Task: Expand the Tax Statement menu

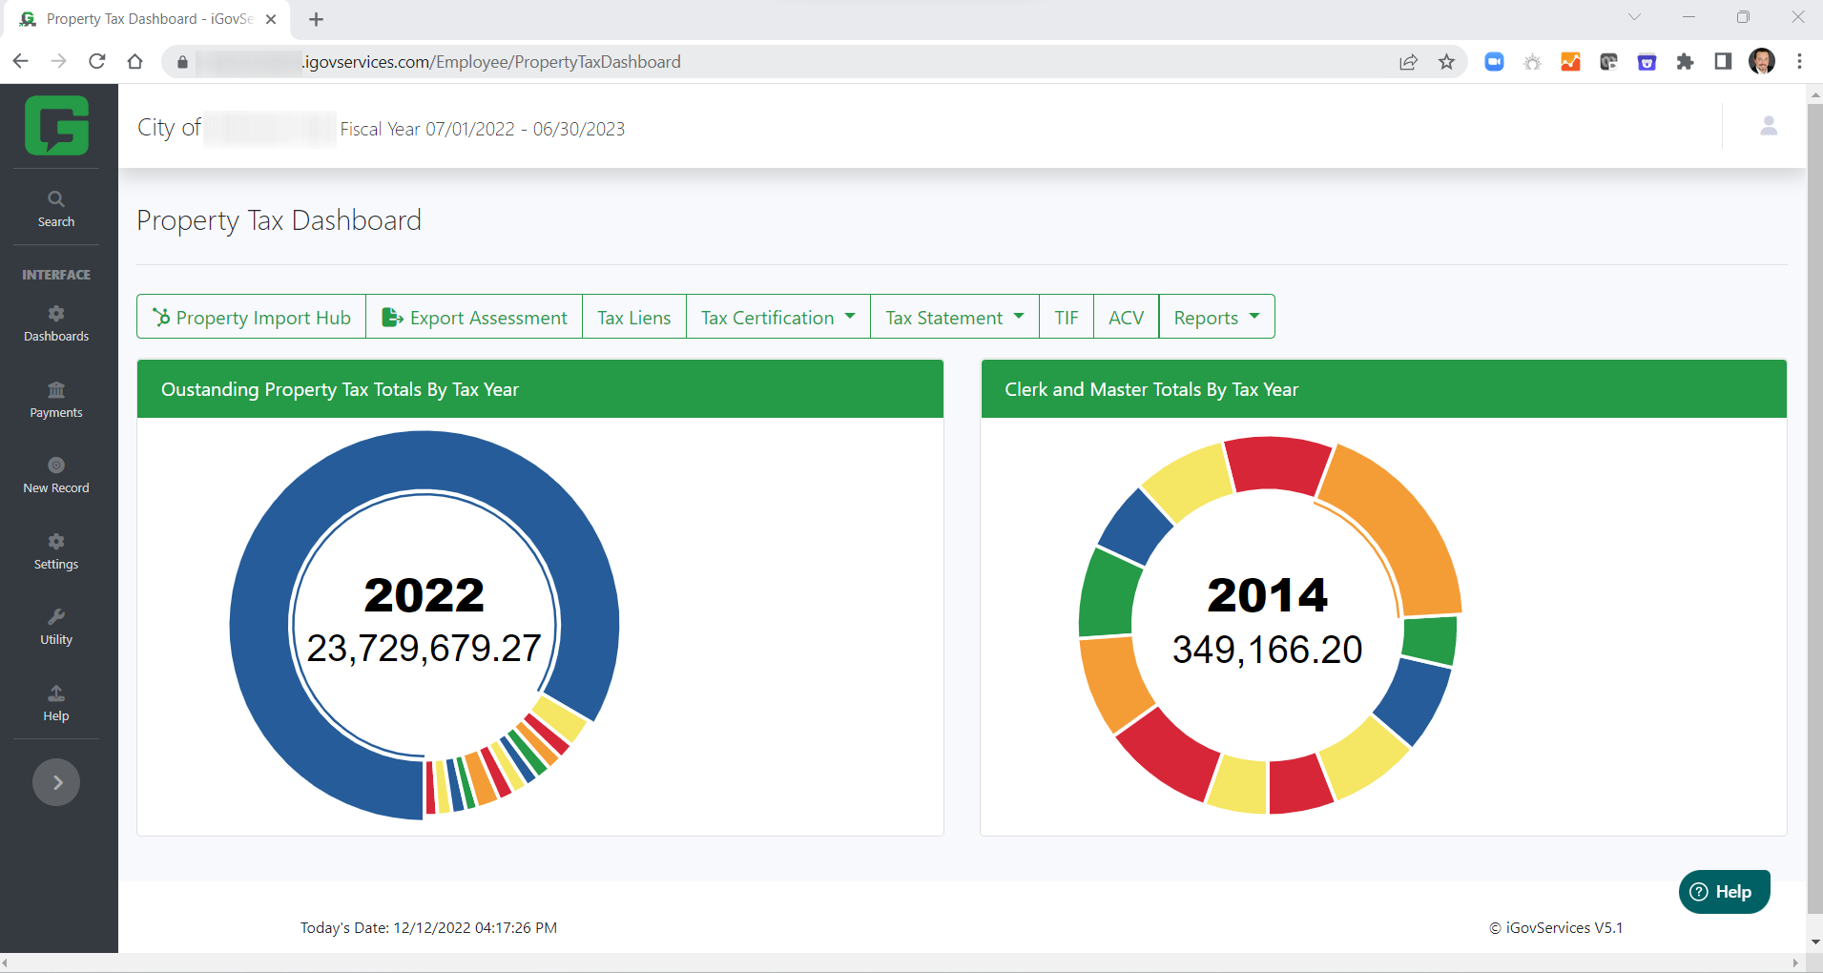Action: pyautogui.click(x=953, y=317)
